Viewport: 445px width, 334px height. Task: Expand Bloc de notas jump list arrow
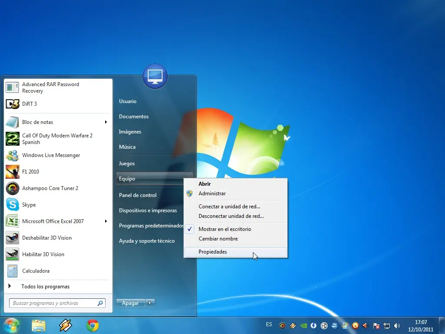tap(106, 122)
